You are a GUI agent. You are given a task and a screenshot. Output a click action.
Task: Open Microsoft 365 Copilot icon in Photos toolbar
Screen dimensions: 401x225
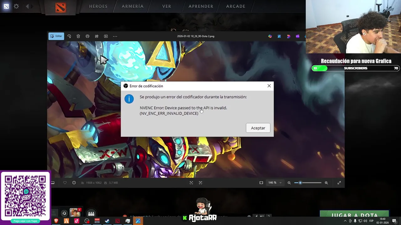(x=270, y=36)
